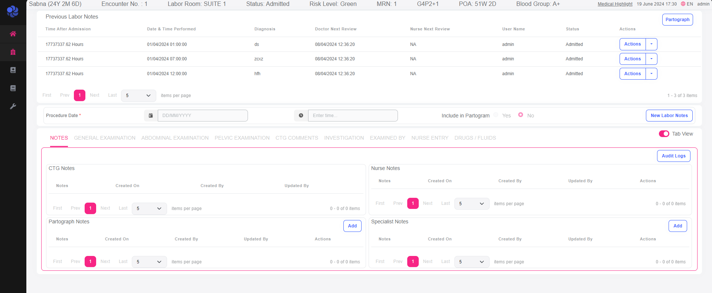Toggle the Tab View switch
Image resolution: width=712 pixels, height=293 pixels.
click(664, 134)
